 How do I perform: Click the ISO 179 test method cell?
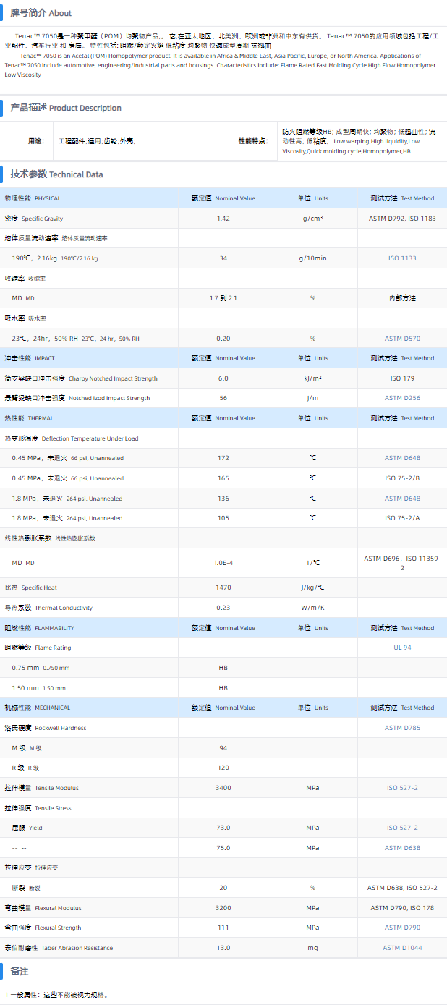pos(402,378)
